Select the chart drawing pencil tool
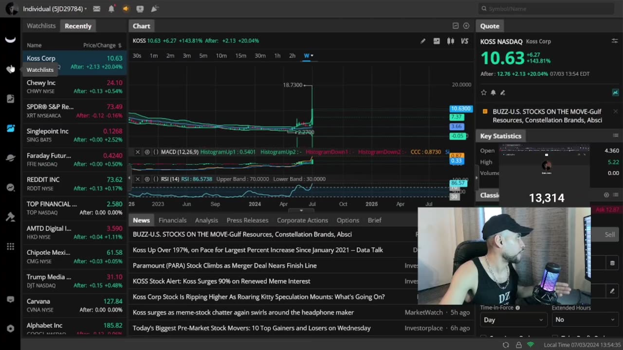This screenshot has height=350, width=623. click(422, 41)
